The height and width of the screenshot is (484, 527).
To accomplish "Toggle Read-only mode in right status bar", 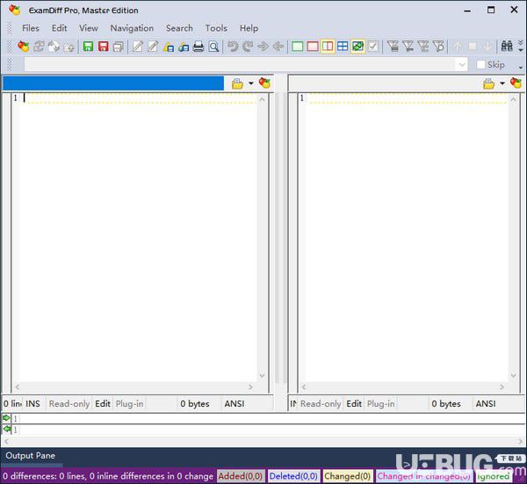I will [321, 403].
